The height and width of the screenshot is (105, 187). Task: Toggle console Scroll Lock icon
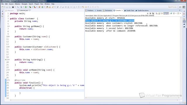159,13
